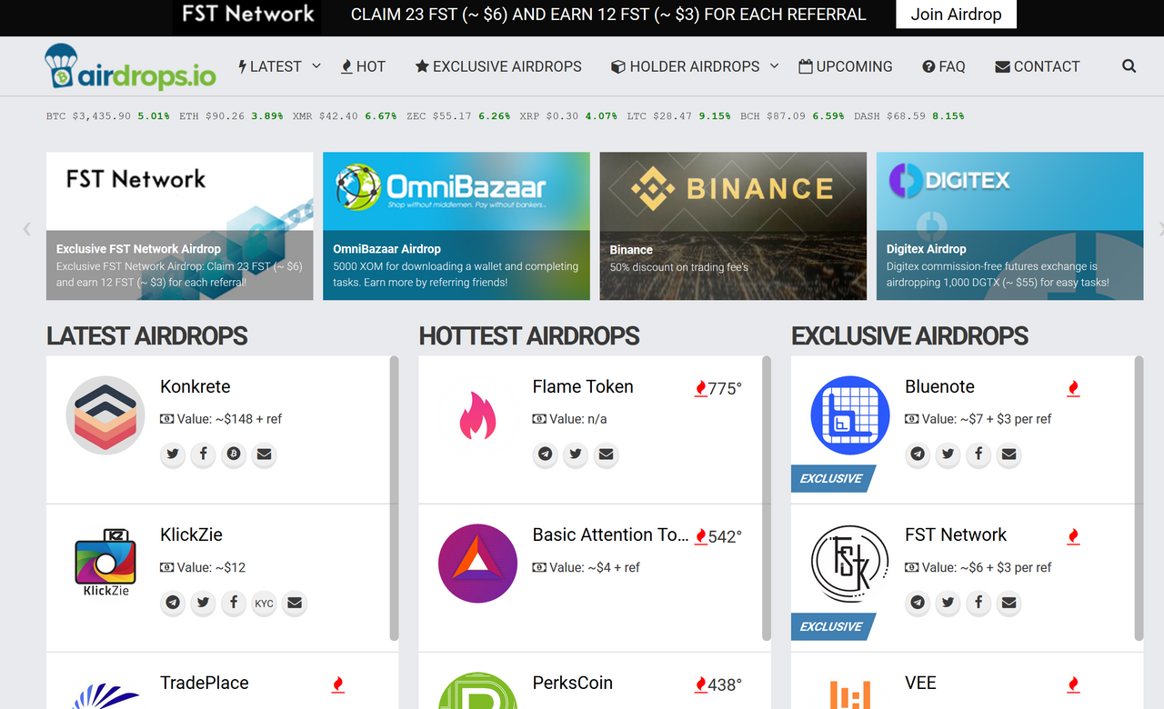Viewport: 1164px width, 709px height.
Task: Open EXCLUSIVE AIRDROPS in navigation
Action: point(498,66)
